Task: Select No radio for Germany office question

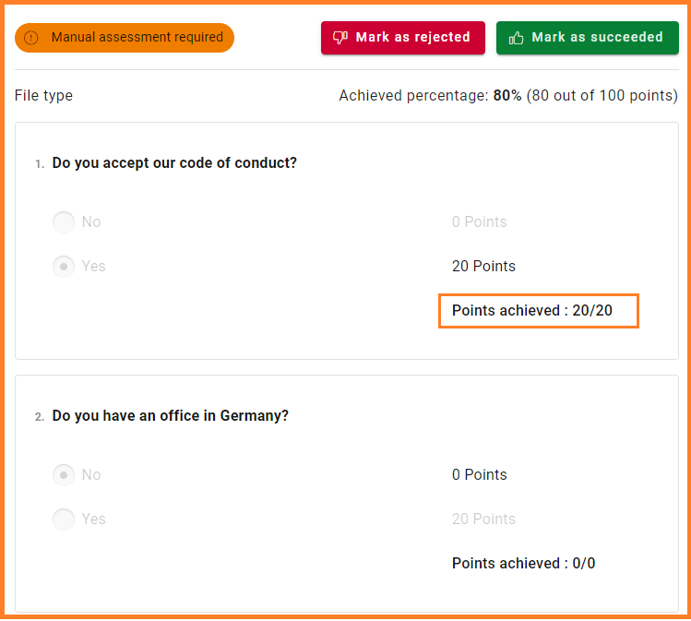Action: point(63,475)
